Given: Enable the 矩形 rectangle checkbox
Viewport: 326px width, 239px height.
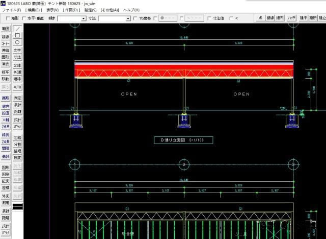Looking at the screenshot, I should pyautogui.click(x=7, y=18).
